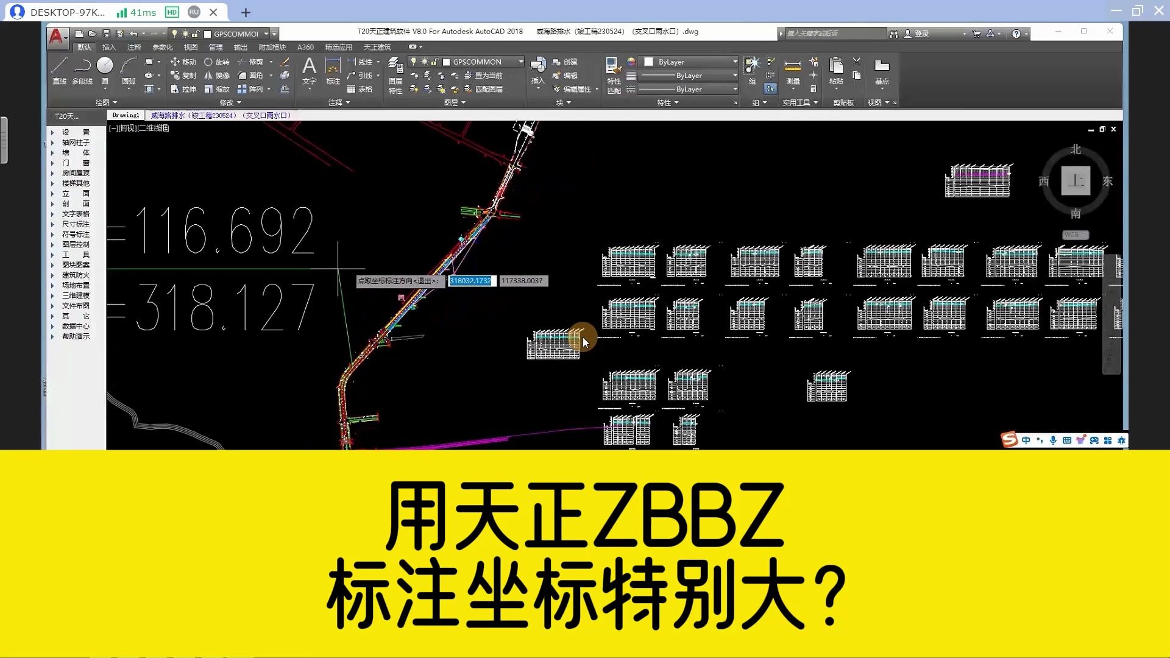This screenshot has height=658, width=1170.
Task: Switch to the Drawing1 drawing tab
Action: click(126, 115)
